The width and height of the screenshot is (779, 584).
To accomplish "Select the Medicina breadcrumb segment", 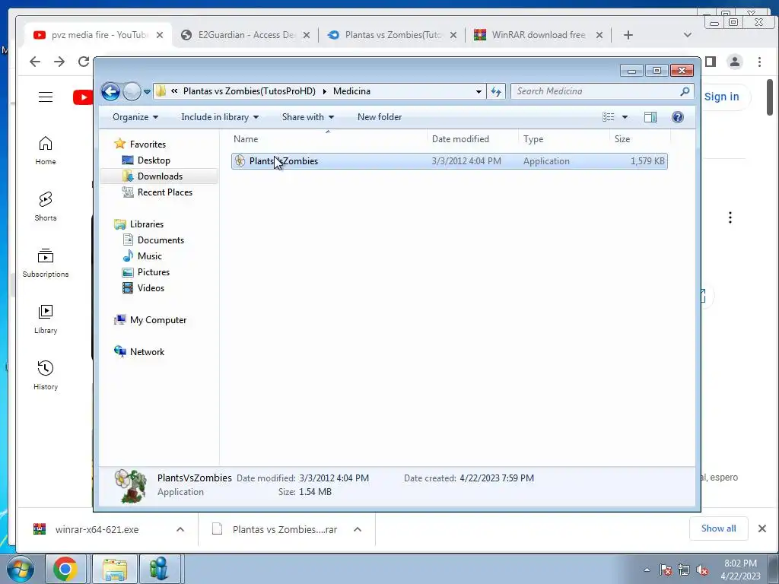I will point(351,91).
